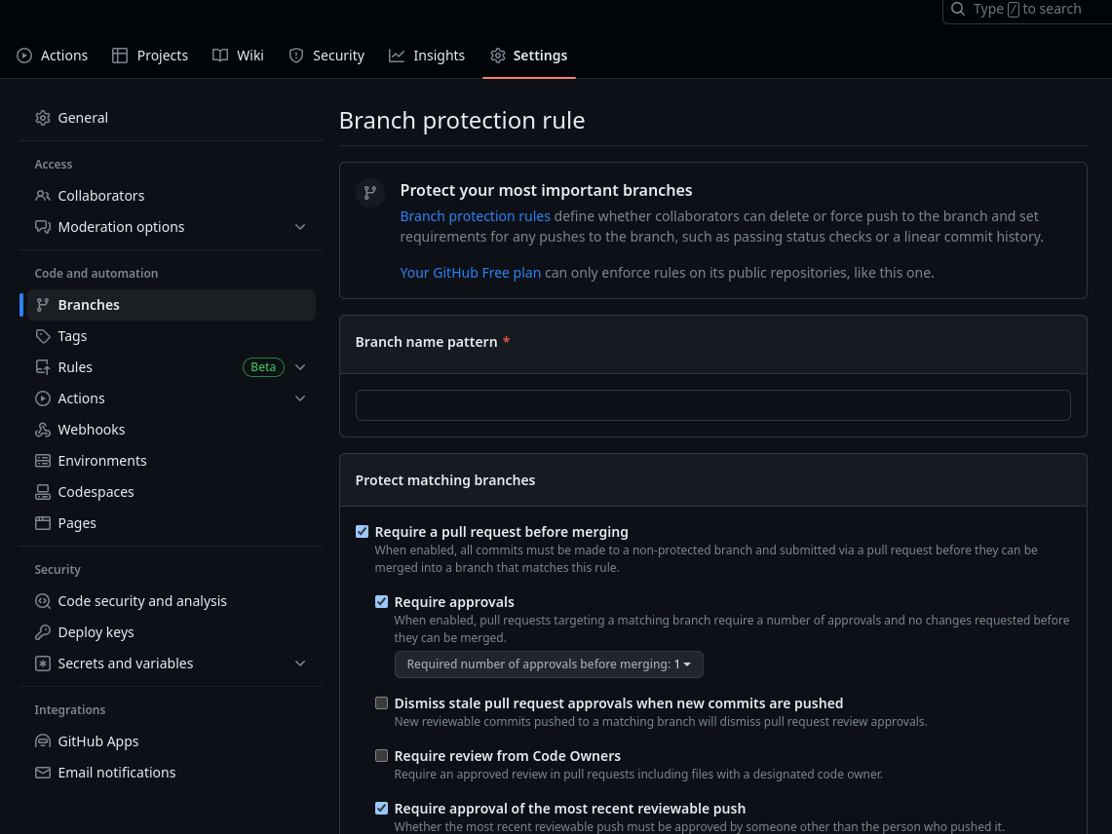The width and height of the screenshot is (1112, 834).
Task: Expand the Moderation options section
Action: click(x=300, y=227)
